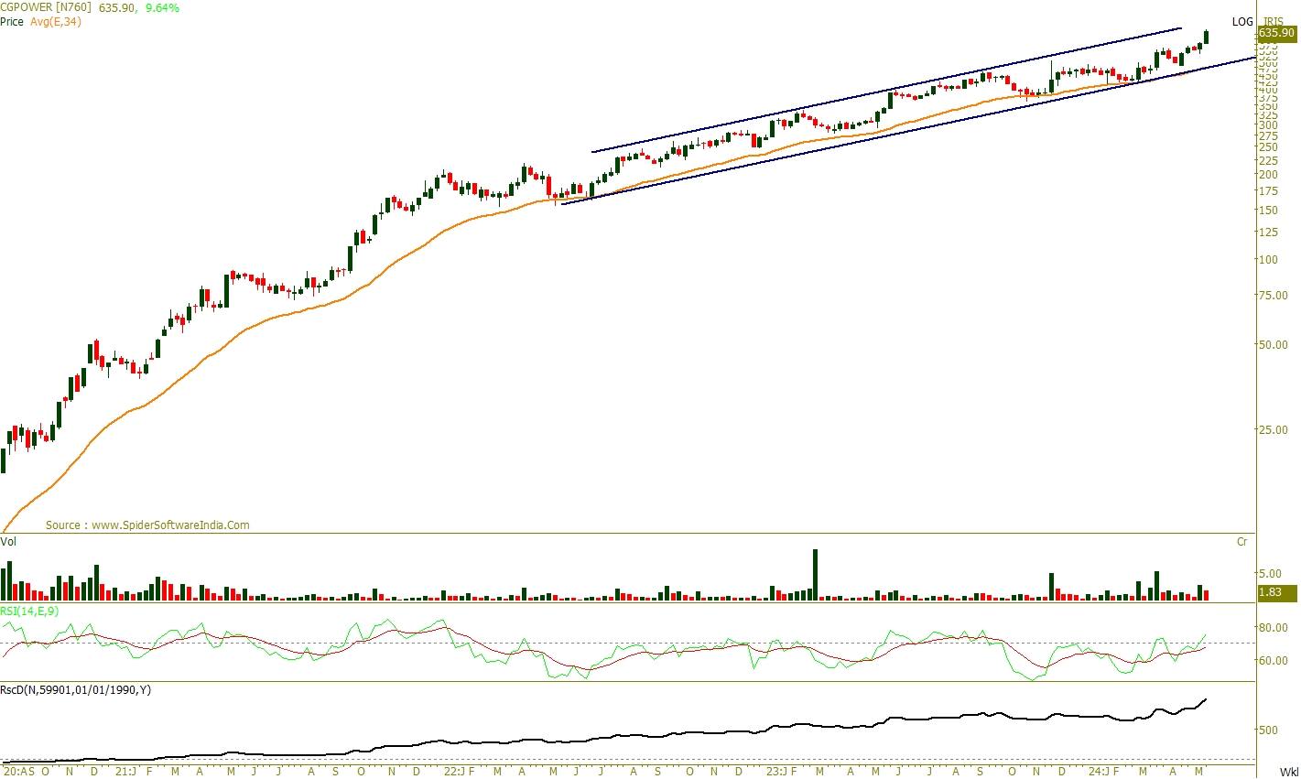1301x779 pixels.
Task: Click the Wkl timeframe label
Action: pyautogui.click(x=1288, y=772)
